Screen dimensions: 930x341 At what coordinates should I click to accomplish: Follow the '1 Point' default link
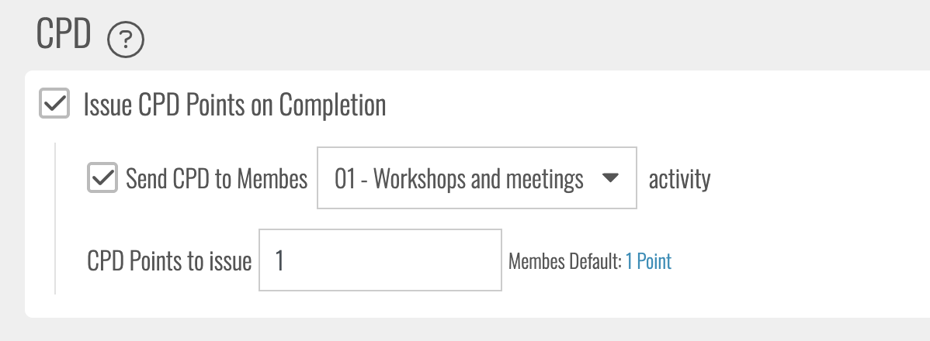click(648, 262)
